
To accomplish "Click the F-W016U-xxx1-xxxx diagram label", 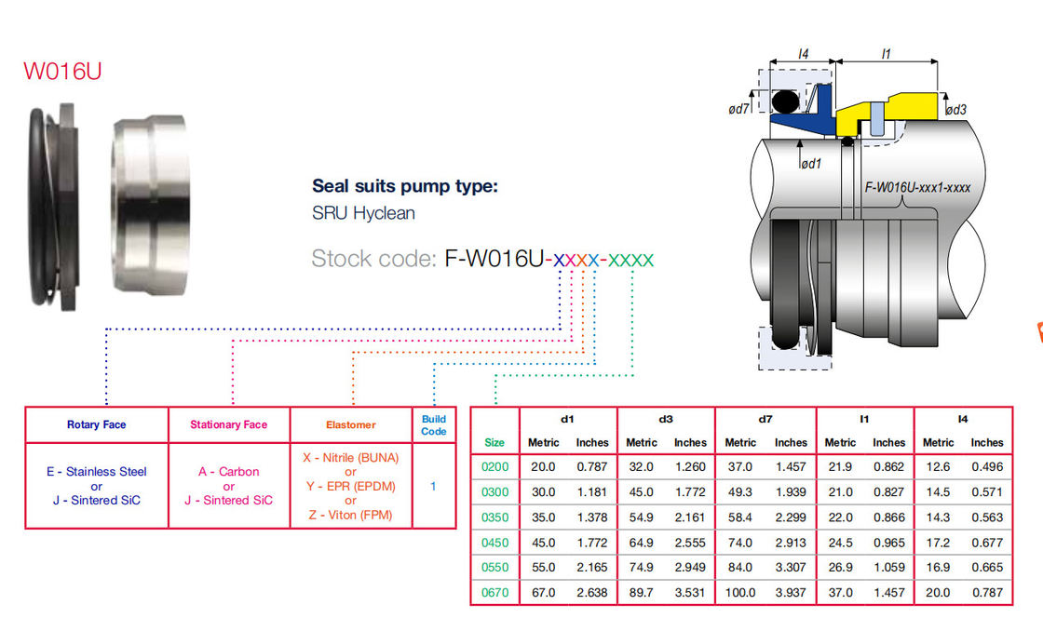I will click(917, 187).
